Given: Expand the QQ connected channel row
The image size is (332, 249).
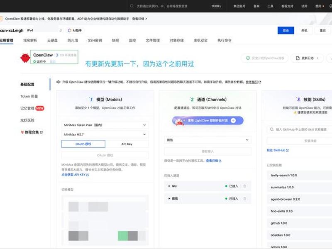Looking at the screenshot, I should point(169,186).
